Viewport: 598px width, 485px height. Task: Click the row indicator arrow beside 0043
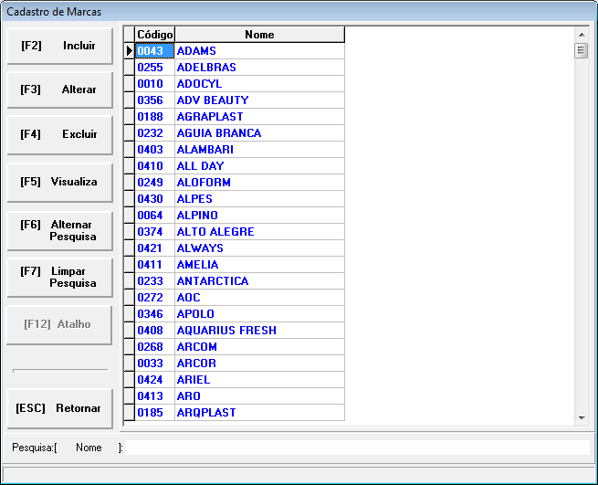[129, 51]
